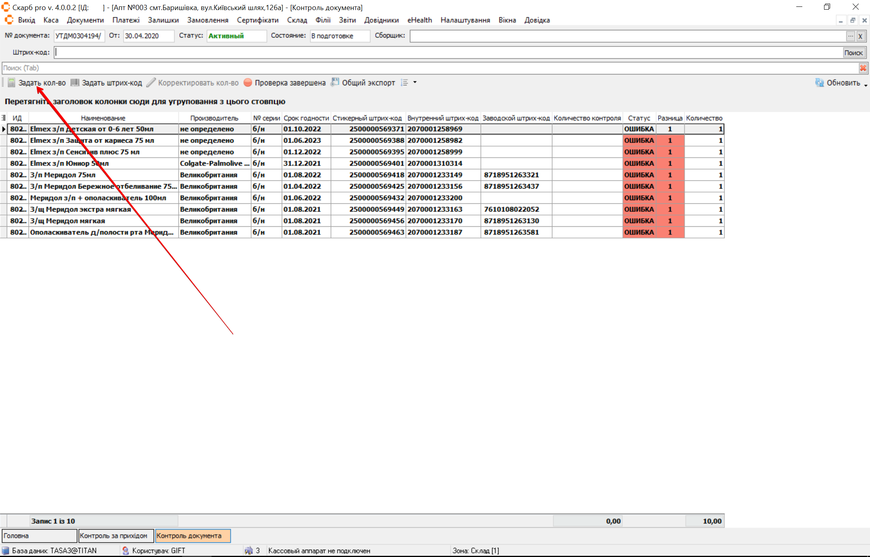Switch to the Головна tab
The width and height of the screenshot is (870, 557).
(39, 536)
